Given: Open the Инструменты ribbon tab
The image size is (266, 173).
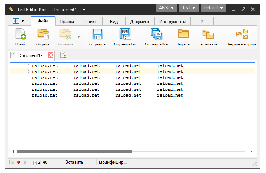Looking at the screenshot, I should [x=172, y=22].
